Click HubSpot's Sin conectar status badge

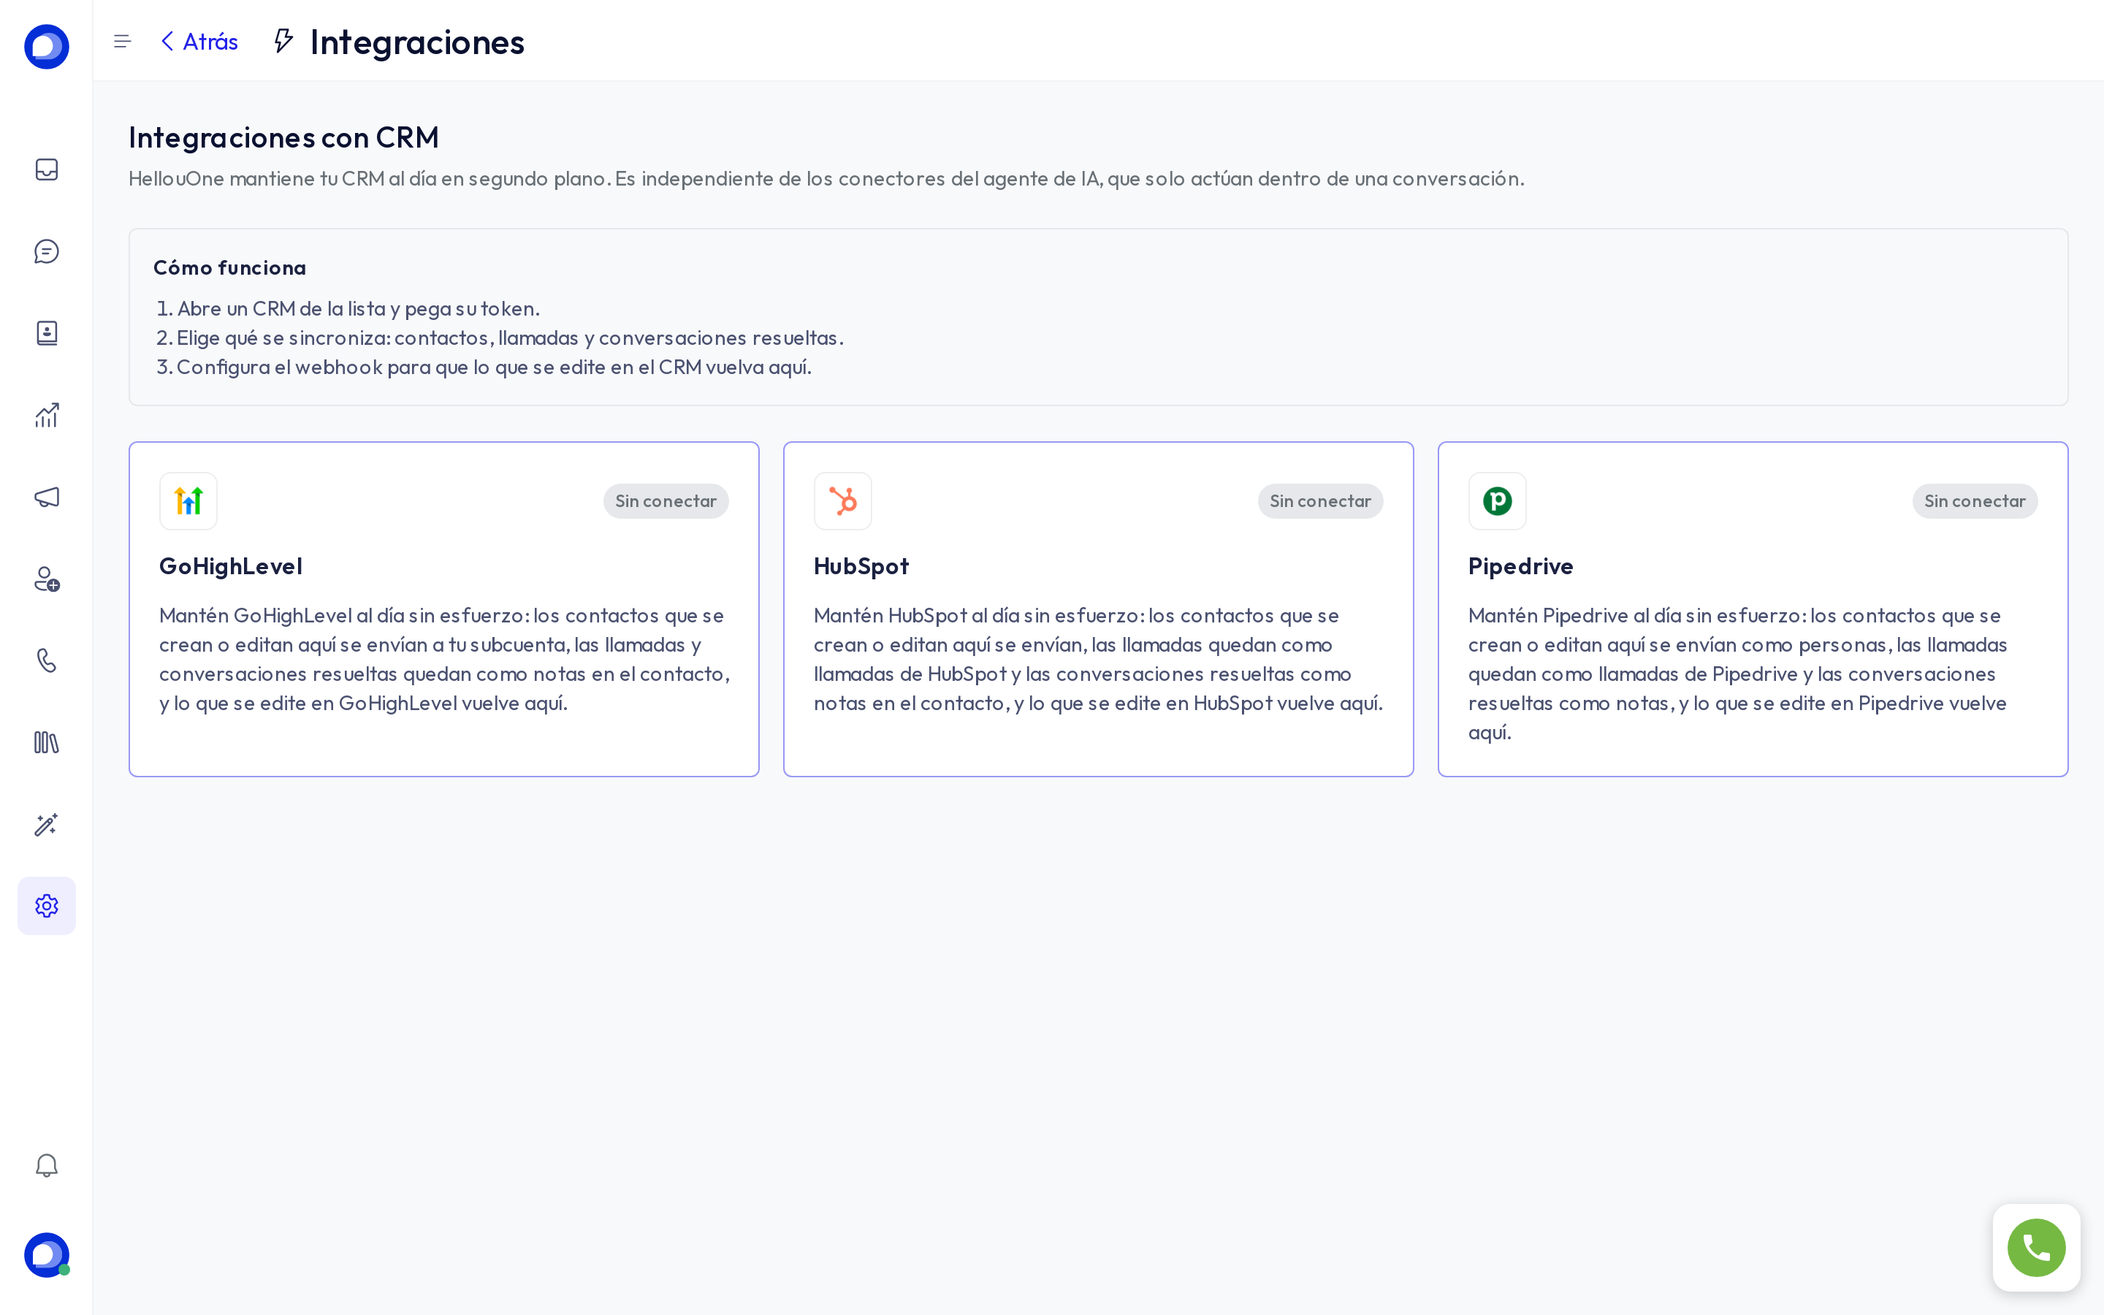[x=1320, y=501]
